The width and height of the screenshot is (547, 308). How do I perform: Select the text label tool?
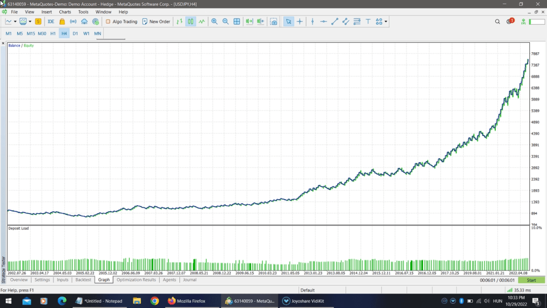click(x=368, y=22)
